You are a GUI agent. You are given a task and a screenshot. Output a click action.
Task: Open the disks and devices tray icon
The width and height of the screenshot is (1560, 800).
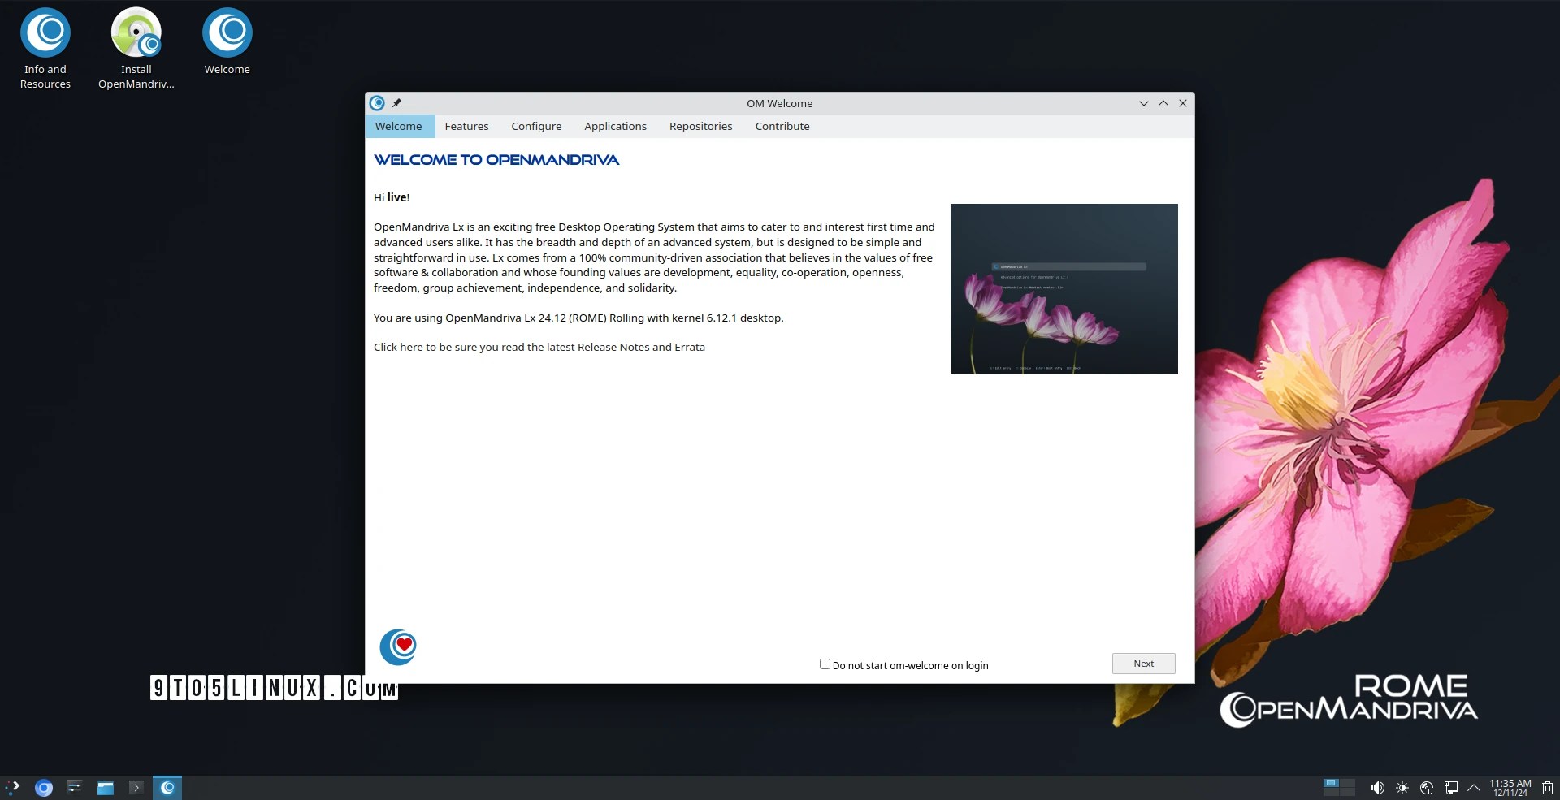click(1427, 788)
